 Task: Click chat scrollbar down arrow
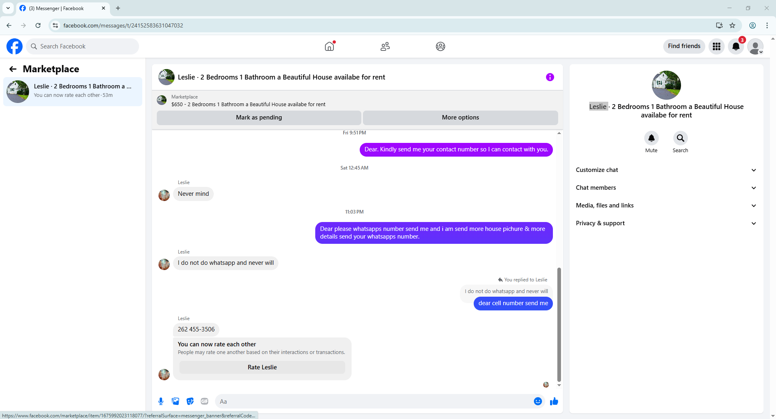click(x=559, y=385)
